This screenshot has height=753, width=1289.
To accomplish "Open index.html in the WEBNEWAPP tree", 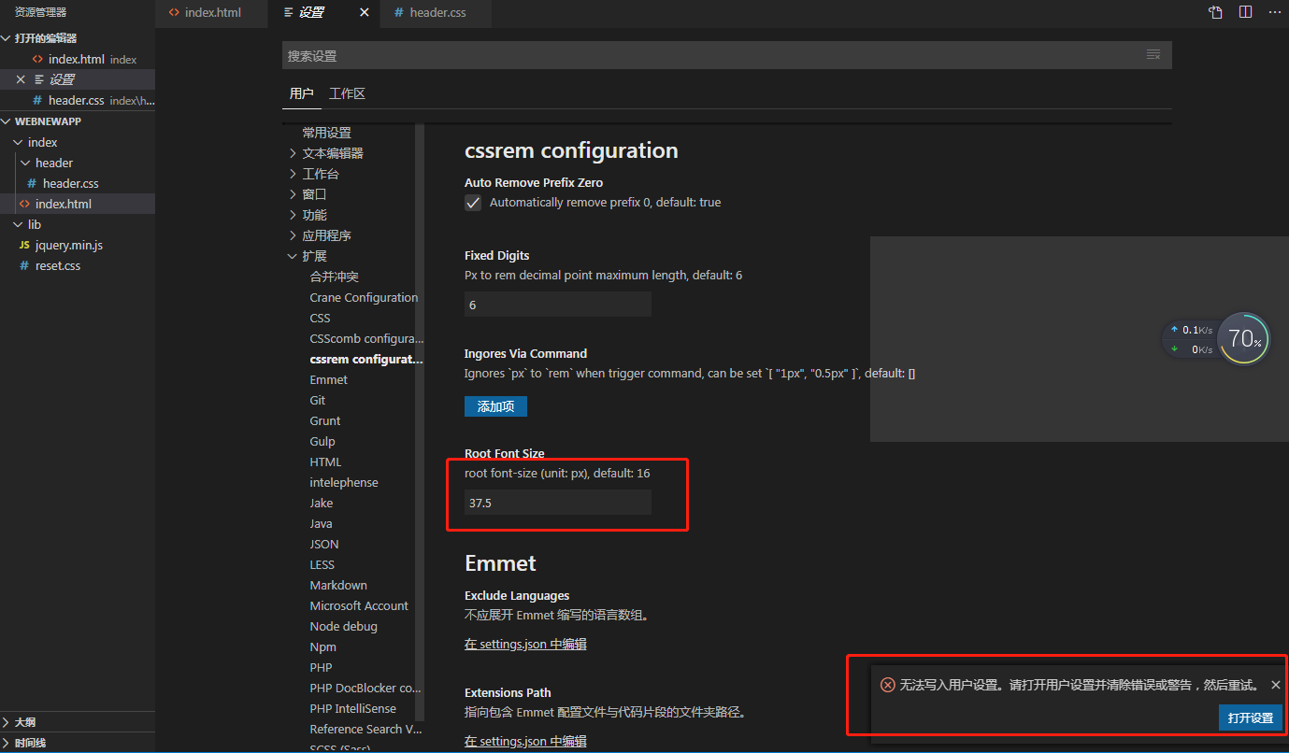I will coord(78,204).
